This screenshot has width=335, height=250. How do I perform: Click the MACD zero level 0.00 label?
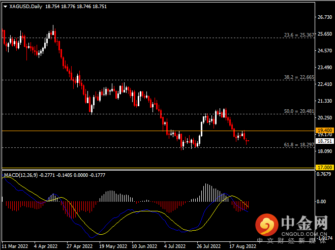coord(321,202)
